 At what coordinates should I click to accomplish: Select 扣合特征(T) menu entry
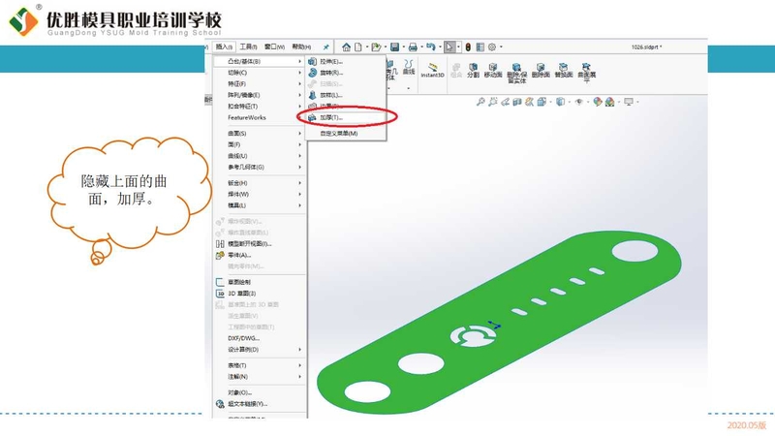260,107
